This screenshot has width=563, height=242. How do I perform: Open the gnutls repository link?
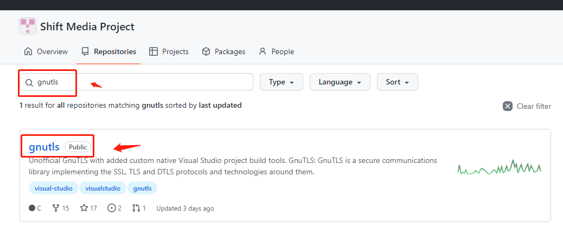(44, 146)
